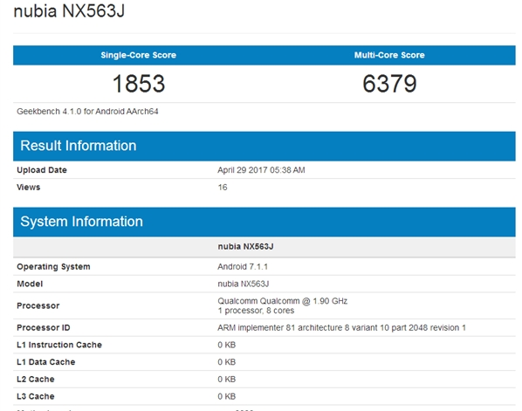522x411 pixels.
Task: Click the System Information section header
Action: click(264, 222)
